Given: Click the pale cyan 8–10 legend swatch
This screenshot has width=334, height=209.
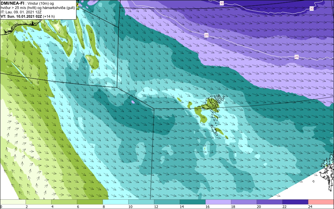Looking at the screenshot, I should pyautogui.click(x=116, y=202).
